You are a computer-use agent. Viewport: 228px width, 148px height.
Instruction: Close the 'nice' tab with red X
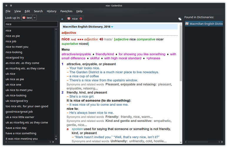click(81, 18)
